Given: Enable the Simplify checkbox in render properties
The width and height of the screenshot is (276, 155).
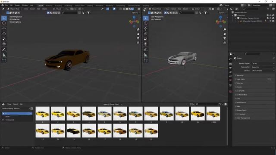Looking at the screenshot, I should 237,91.
